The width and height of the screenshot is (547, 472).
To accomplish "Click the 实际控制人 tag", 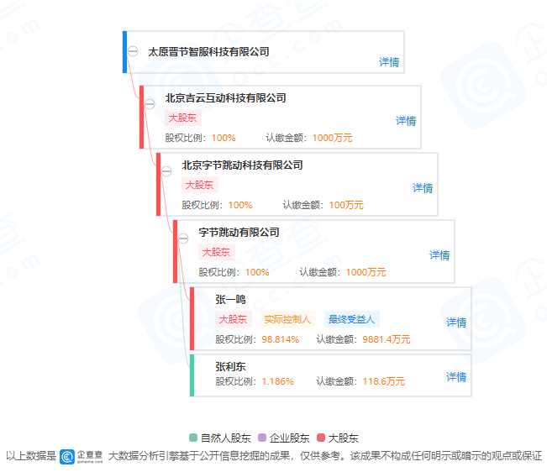I will pyautogui.click(x=287, y=319).
